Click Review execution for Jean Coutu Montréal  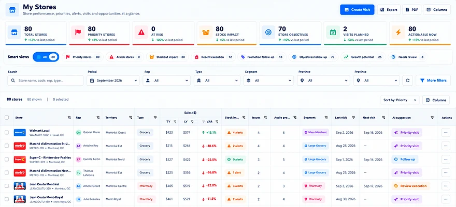tap(410, 186)
